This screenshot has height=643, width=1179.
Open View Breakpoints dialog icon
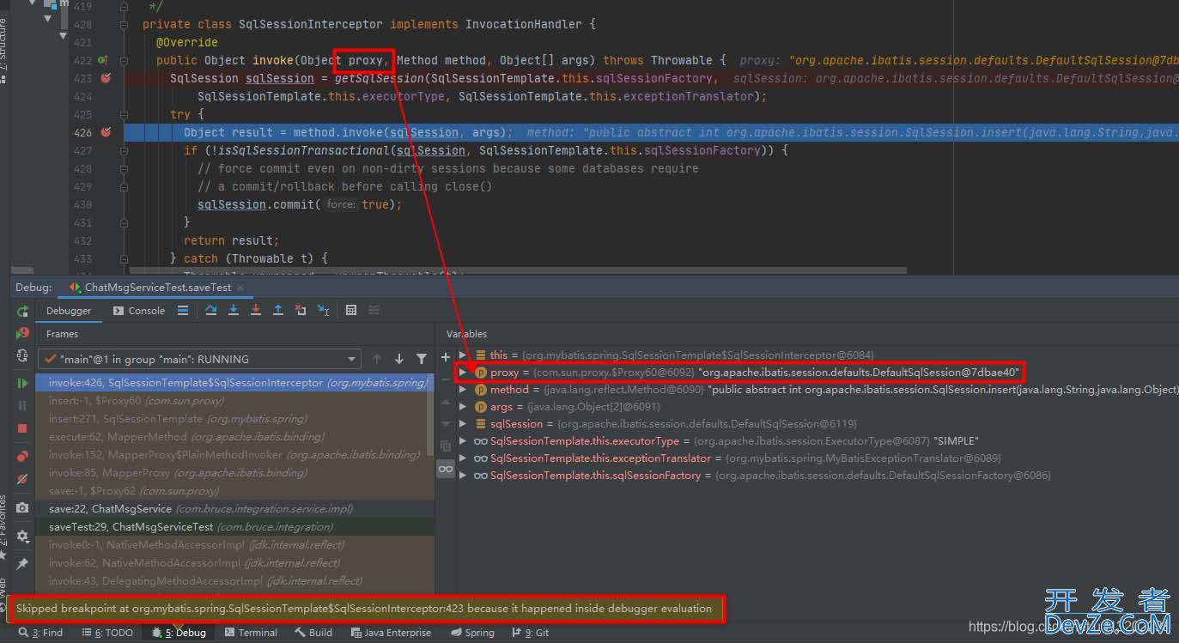tap(22, 457)
